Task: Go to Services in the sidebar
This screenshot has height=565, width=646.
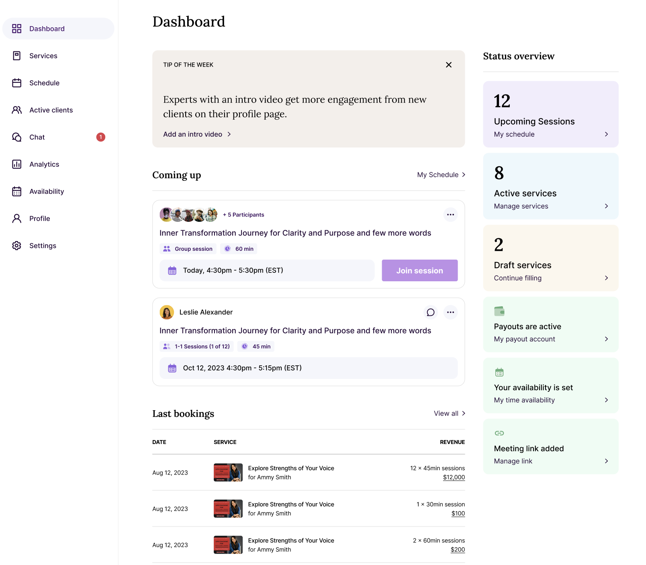Action: click(x=58, y=56)
